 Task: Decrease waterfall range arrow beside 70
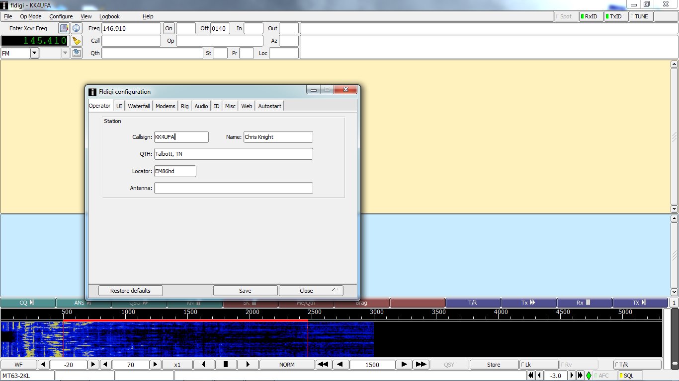click(x=106, y=365)
